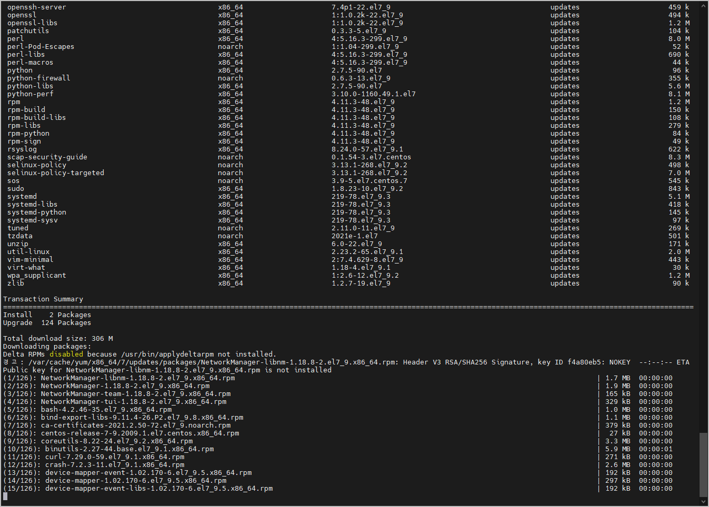Click the 'zlib' package name
The width and height of the screenshot is (709, 507).
(16, 283)
